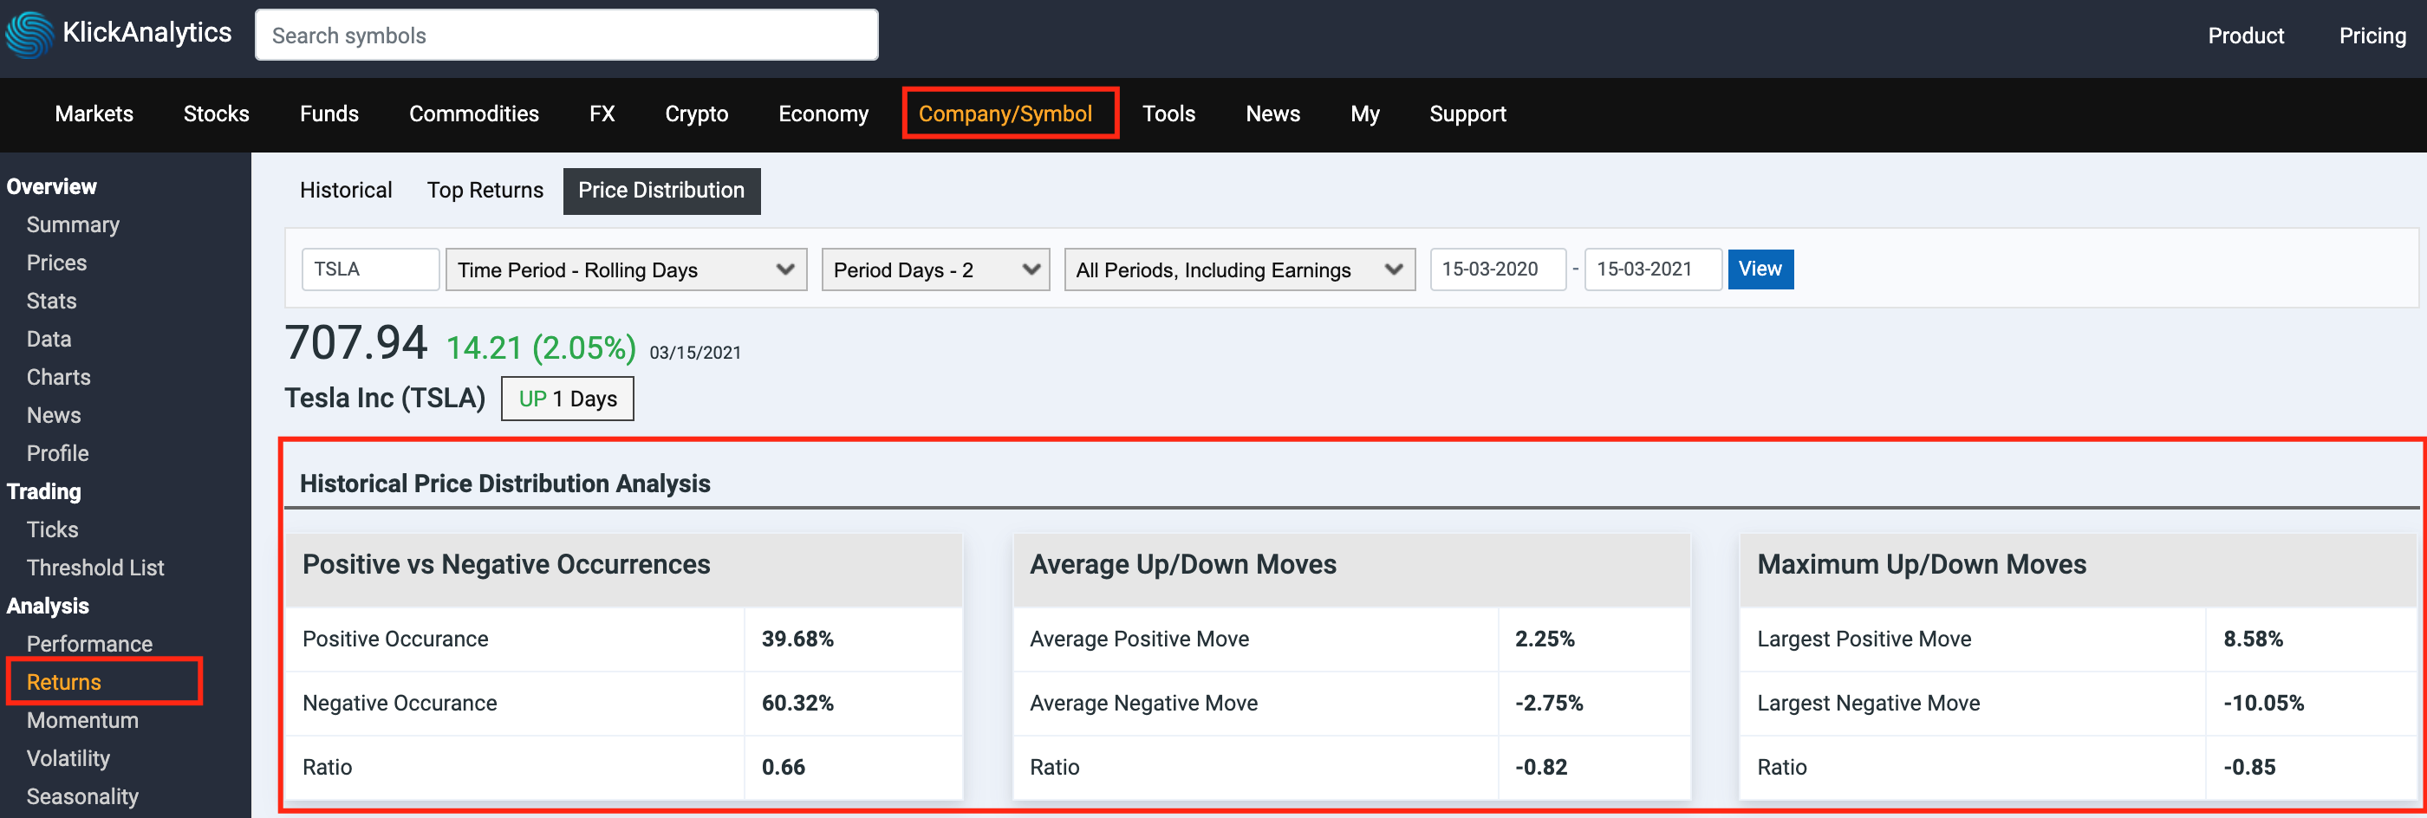Viewport: 2427px width, 818px height.
Task: Click the Analysis sidebar heading
Action: coord(47,606)
